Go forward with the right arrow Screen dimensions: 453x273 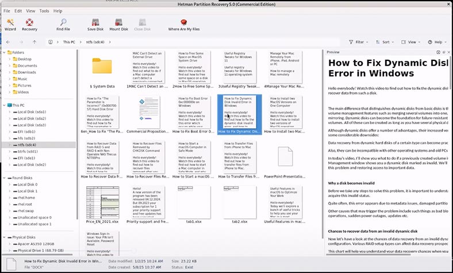(x=21, y=42)
